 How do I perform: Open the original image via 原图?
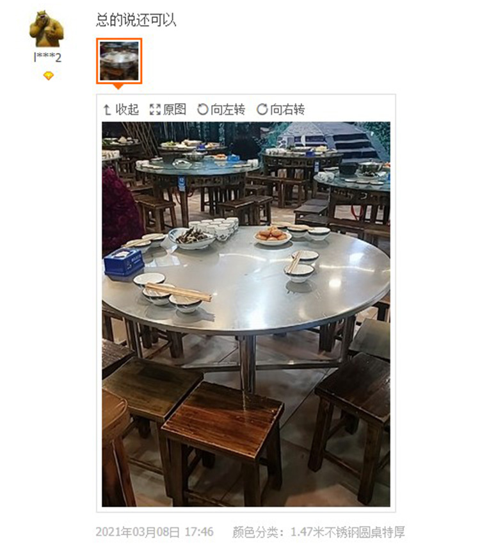(x=175, y=110)
